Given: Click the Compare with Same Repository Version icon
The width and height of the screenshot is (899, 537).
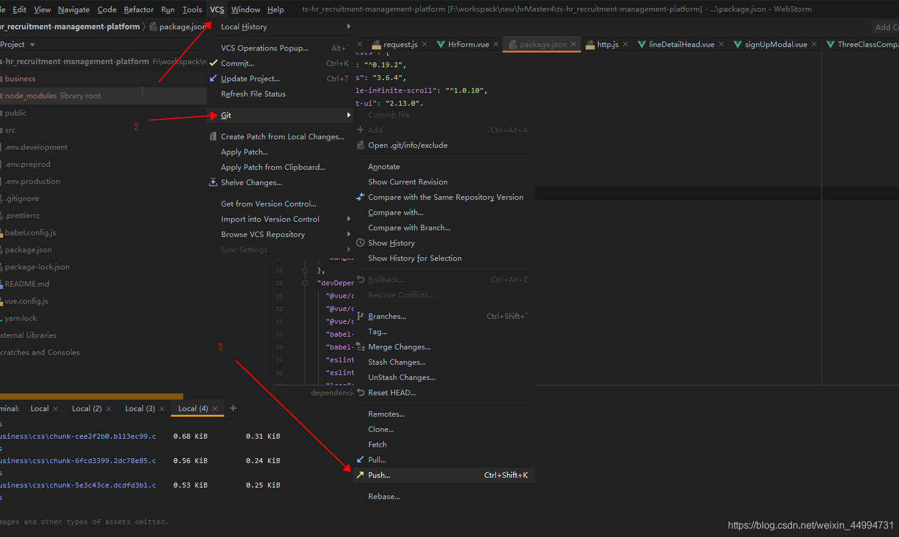Looking at the screenshot, I should pyautogui.click(x=360, y=197).
